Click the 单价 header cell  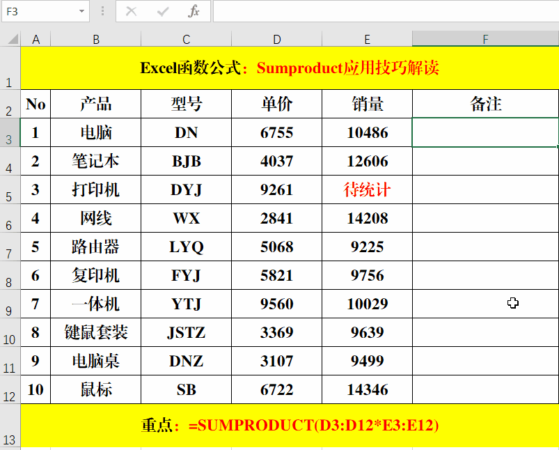[x=276, y=104]
